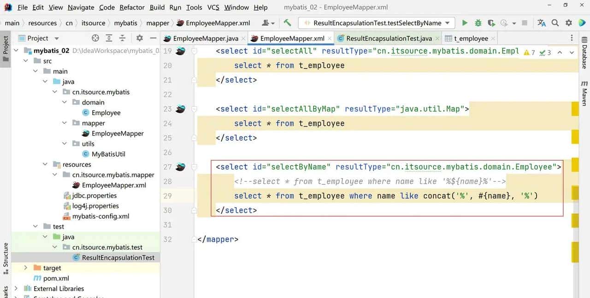590x298 pixels.
Task: Run with Coverage from the toolbar
Action: tap(491, 23)
